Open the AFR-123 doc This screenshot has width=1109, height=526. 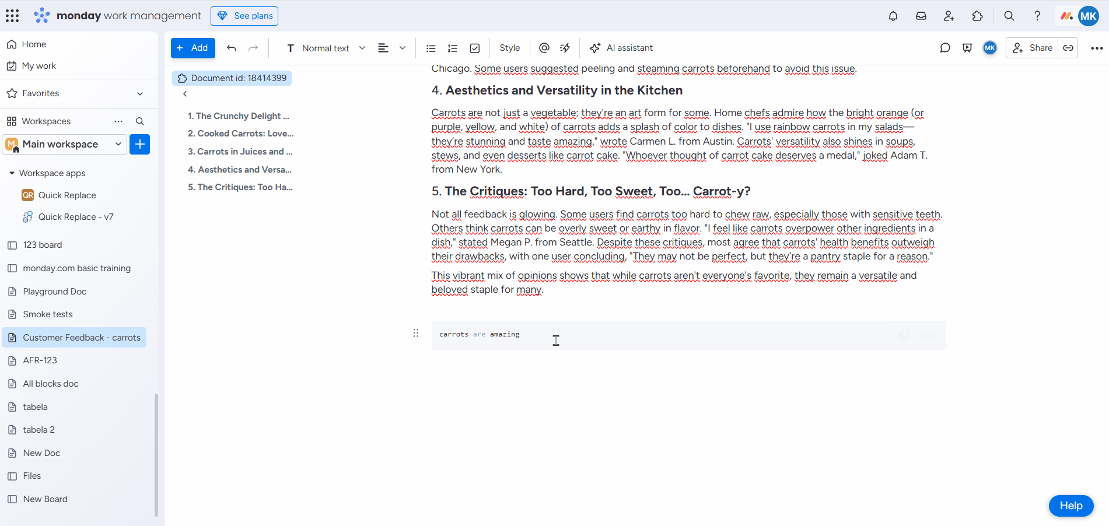point(40,360)
